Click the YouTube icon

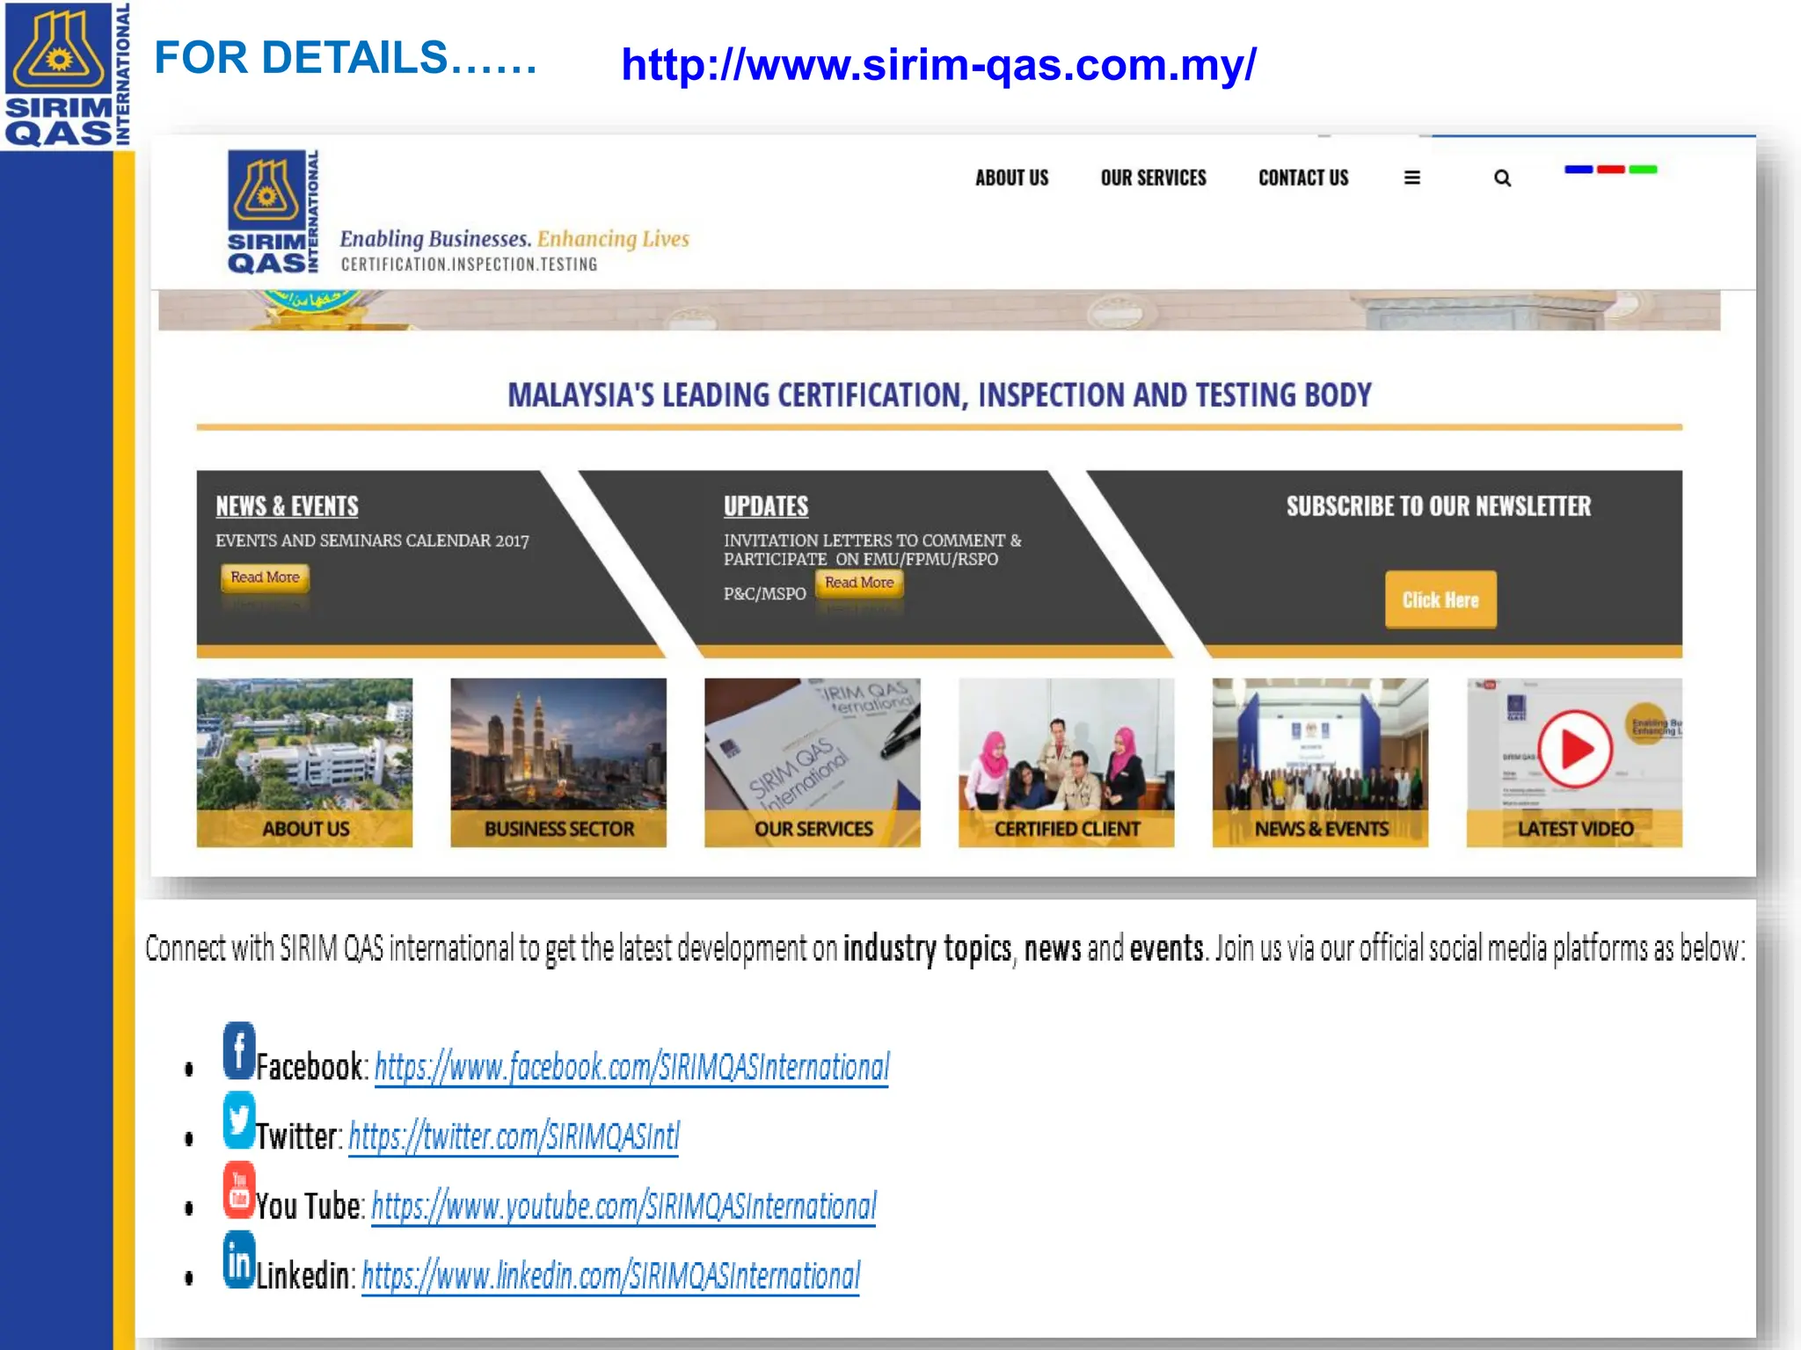coord(238,1189)
